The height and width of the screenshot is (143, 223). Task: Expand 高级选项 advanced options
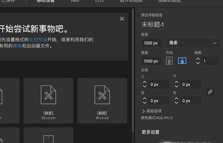click(152, 111)
